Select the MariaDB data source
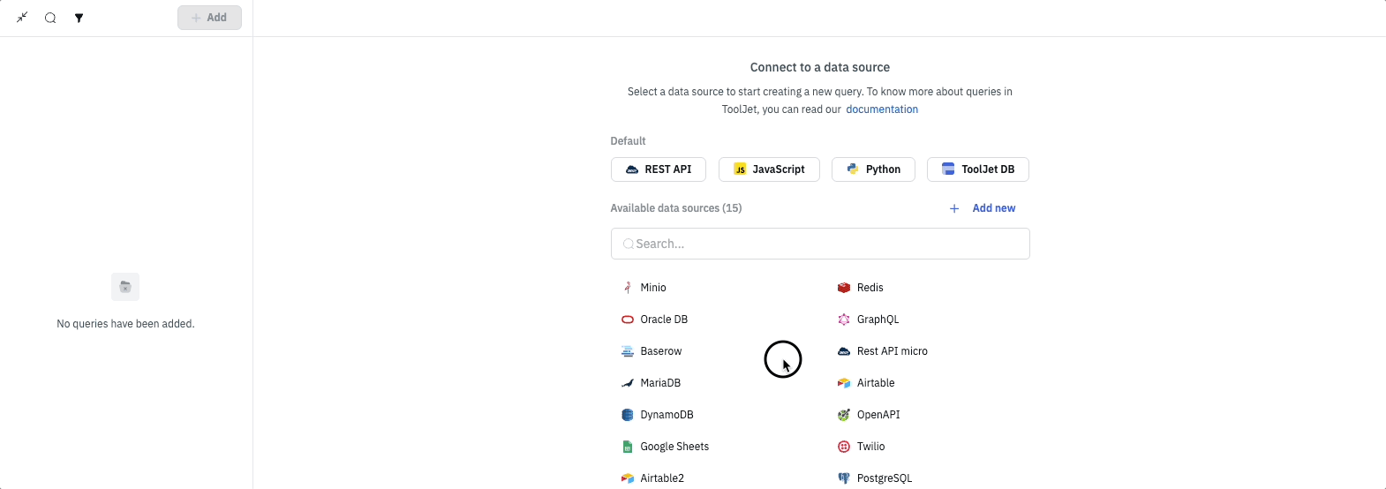The width and height of the screenshot is (1386, 489). tap(659, 383)
